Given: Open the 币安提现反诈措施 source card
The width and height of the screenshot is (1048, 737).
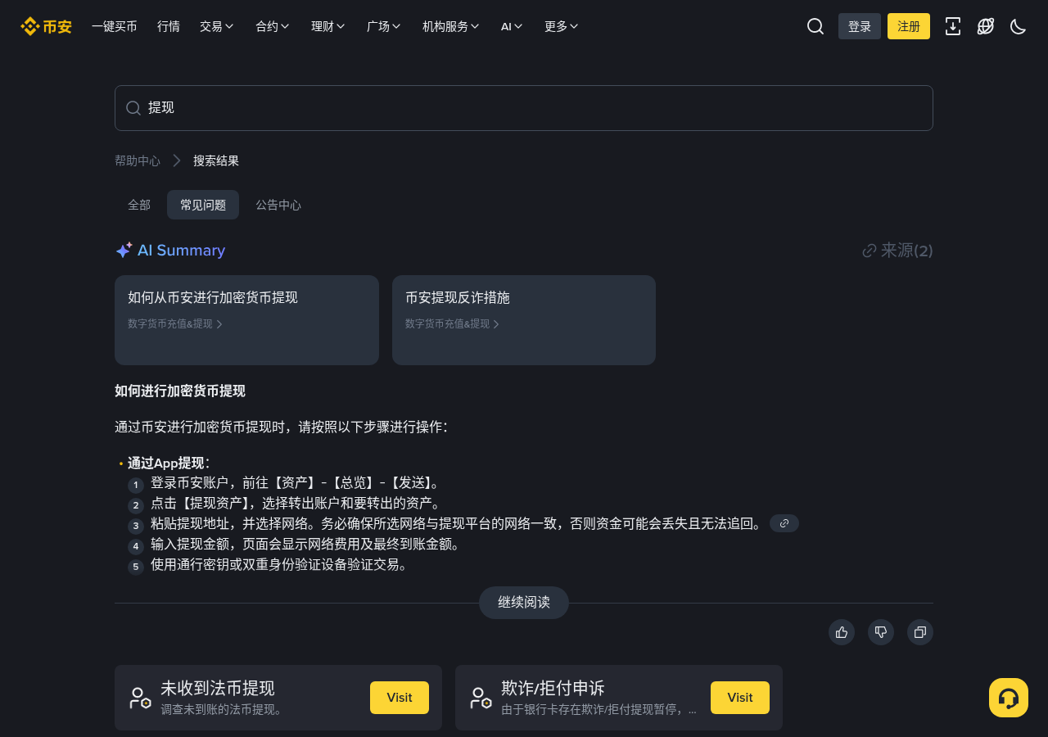Looking at the screenshot, I should (x=524, y=320).
